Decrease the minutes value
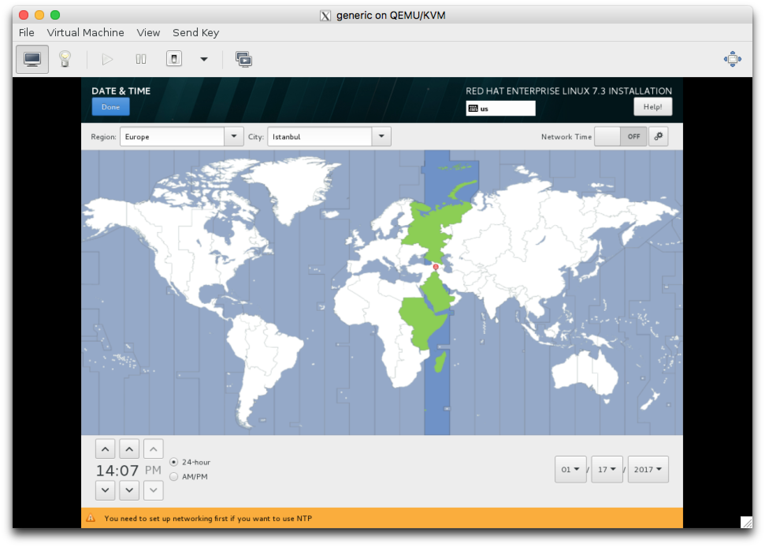Screen dimensions: 765x547 (129, 490)
